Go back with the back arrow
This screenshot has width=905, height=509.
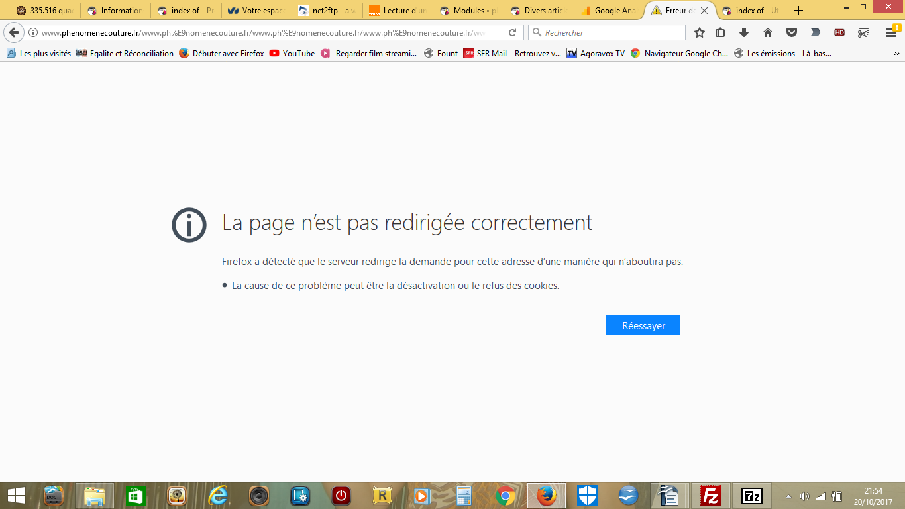[13, 32]
